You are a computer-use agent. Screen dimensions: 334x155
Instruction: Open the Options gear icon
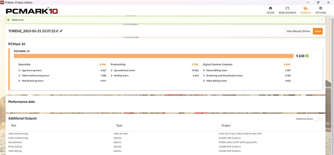click(320, 8)
